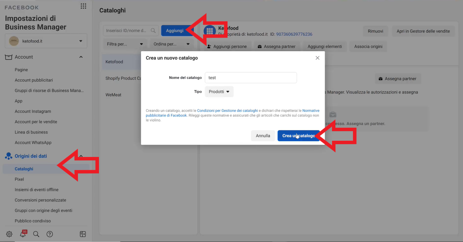
Task: Click the Origini dei dati icon
Action: pos(9,156)
